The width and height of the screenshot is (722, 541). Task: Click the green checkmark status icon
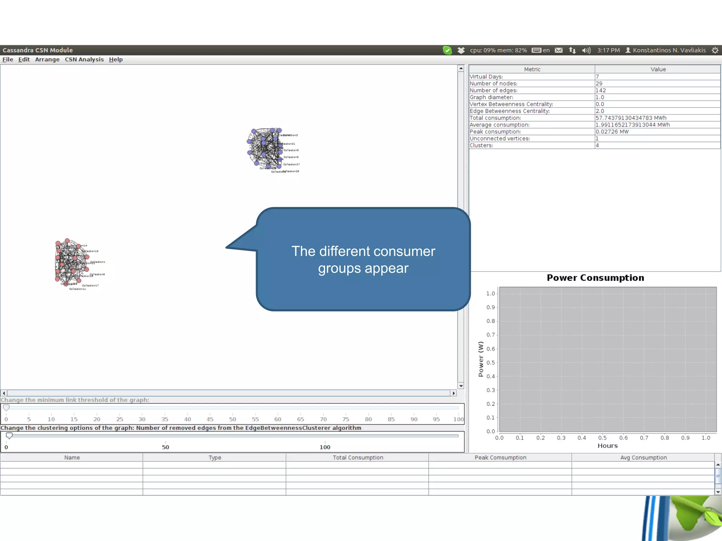pos(447,50)
